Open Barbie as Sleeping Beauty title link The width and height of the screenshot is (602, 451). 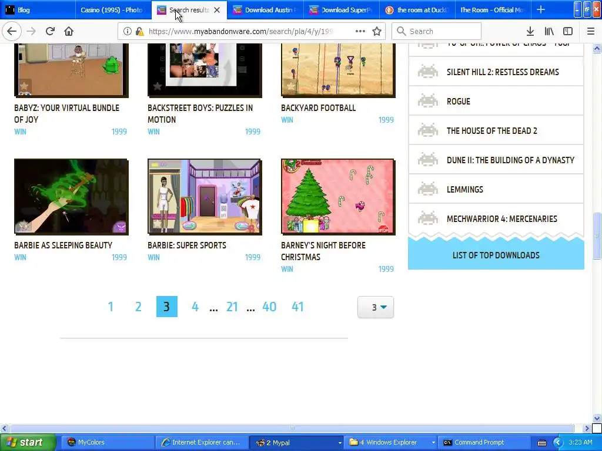(x=63, y=245)
